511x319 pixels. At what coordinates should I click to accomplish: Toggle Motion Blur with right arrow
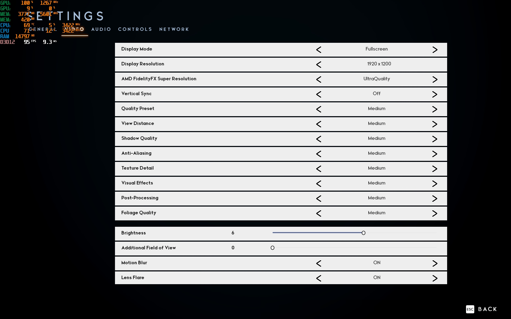[435, 263]
